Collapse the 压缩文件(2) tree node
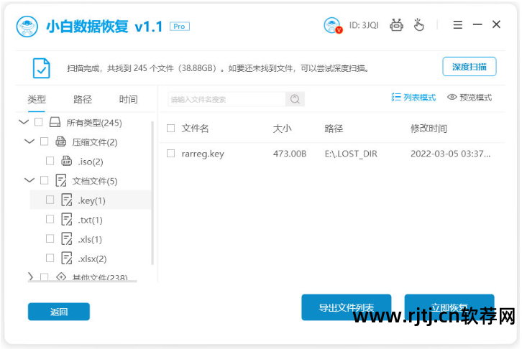522x349 pixels. [x=29, y=141]
